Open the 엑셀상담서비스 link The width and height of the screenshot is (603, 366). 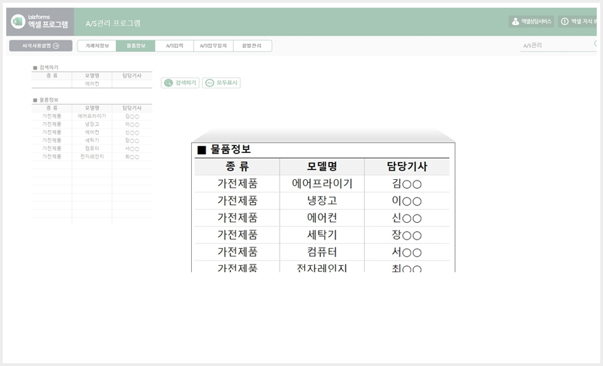pos(531,22)
